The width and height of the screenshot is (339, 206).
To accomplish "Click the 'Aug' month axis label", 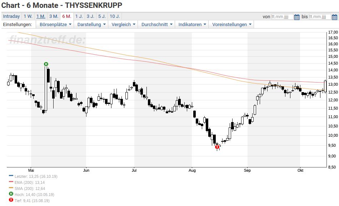I will click(x=192, y=170).
